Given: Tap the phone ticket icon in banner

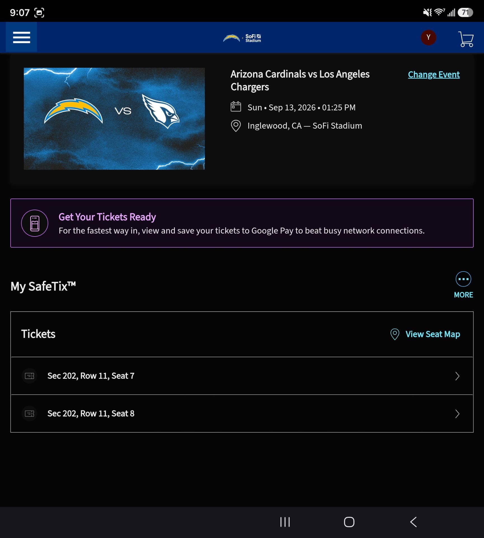Looking at the screenshot, I should point(35,223).
